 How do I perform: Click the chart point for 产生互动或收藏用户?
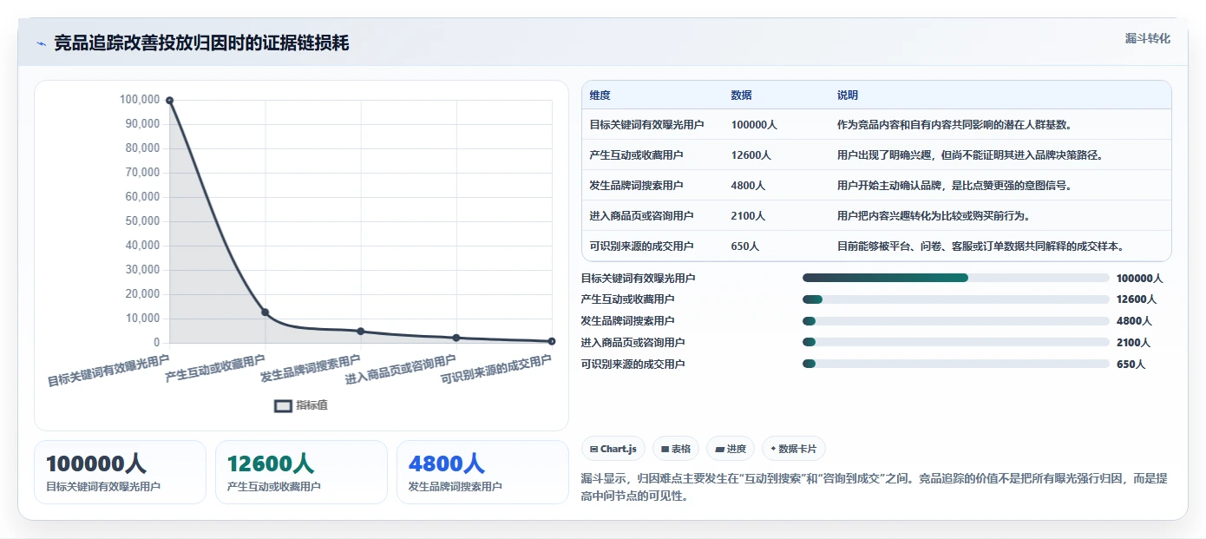(265, 312)
